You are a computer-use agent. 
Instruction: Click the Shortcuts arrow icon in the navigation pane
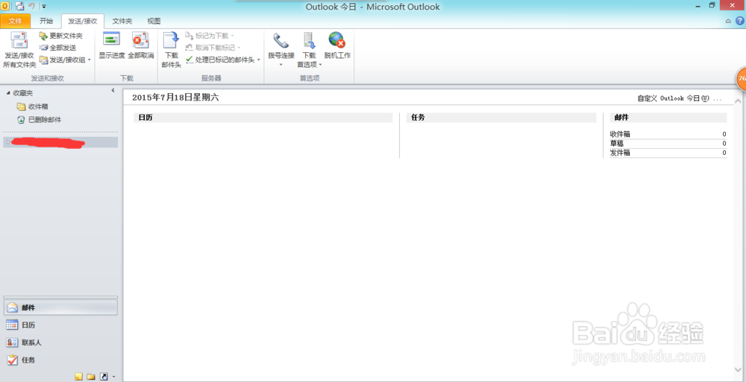(103, 376)
